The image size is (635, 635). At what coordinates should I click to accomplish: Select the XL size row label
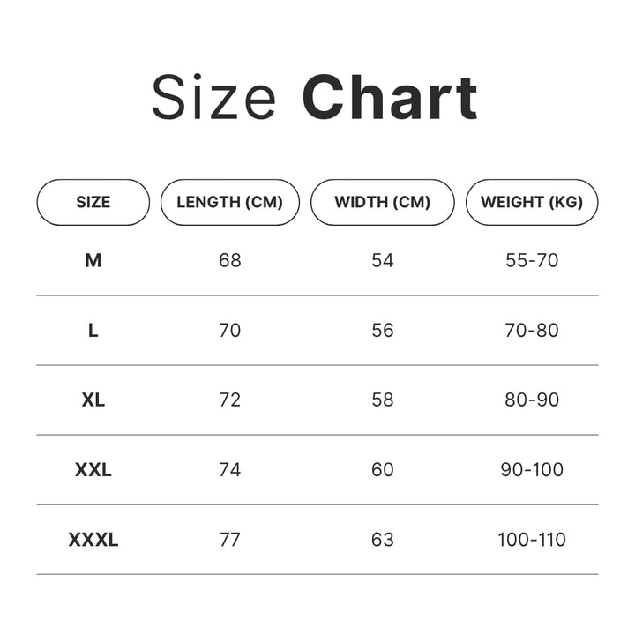[x=93, y=400]
